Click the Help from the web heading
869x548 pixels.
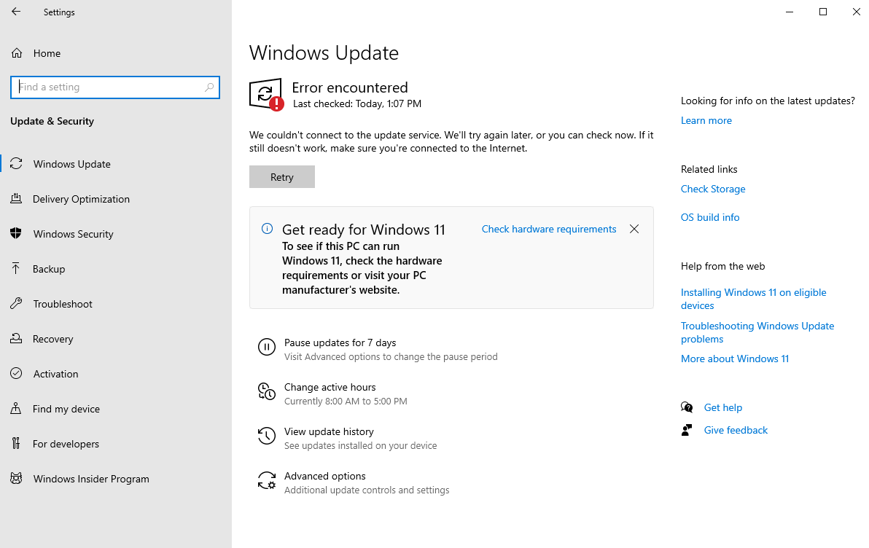click(722, 266)
